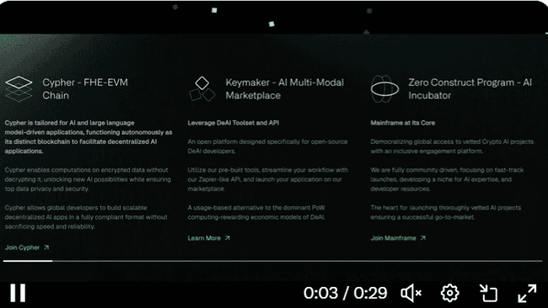
Task: Click the arrow icon beside Join Cypher
Action: [46, 247]
